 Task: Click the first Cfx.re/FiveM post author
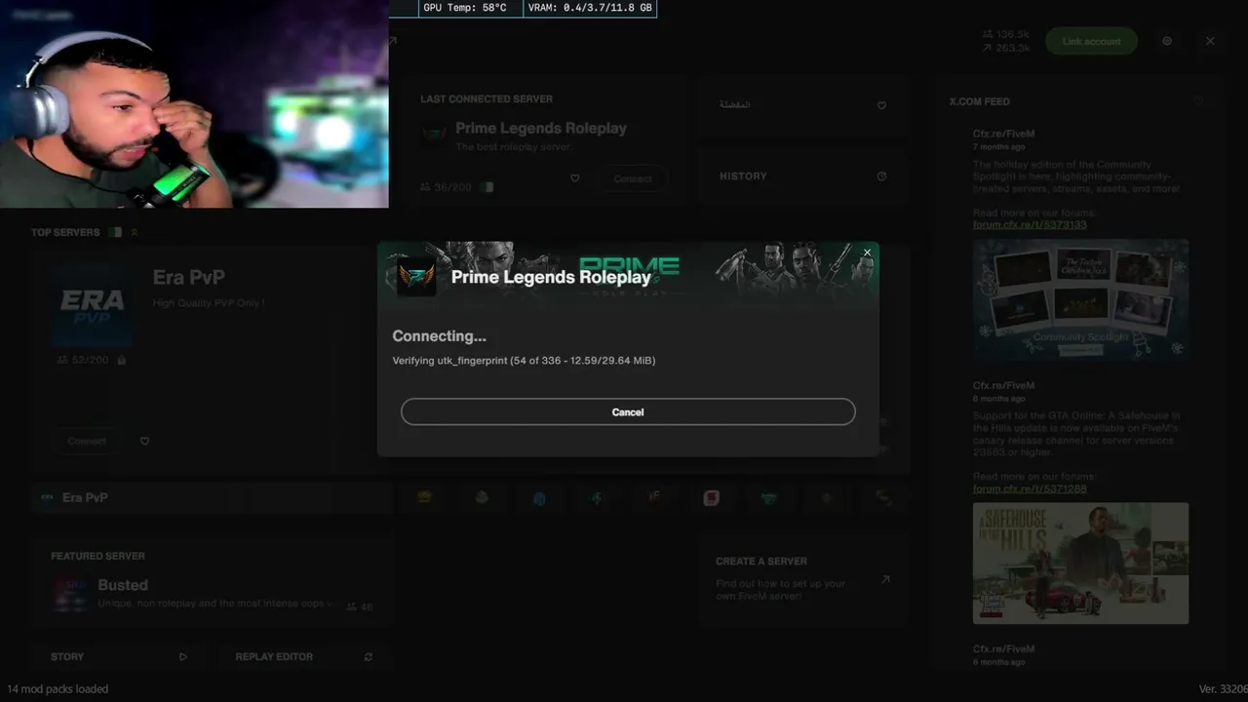[x=1003, y=134]
